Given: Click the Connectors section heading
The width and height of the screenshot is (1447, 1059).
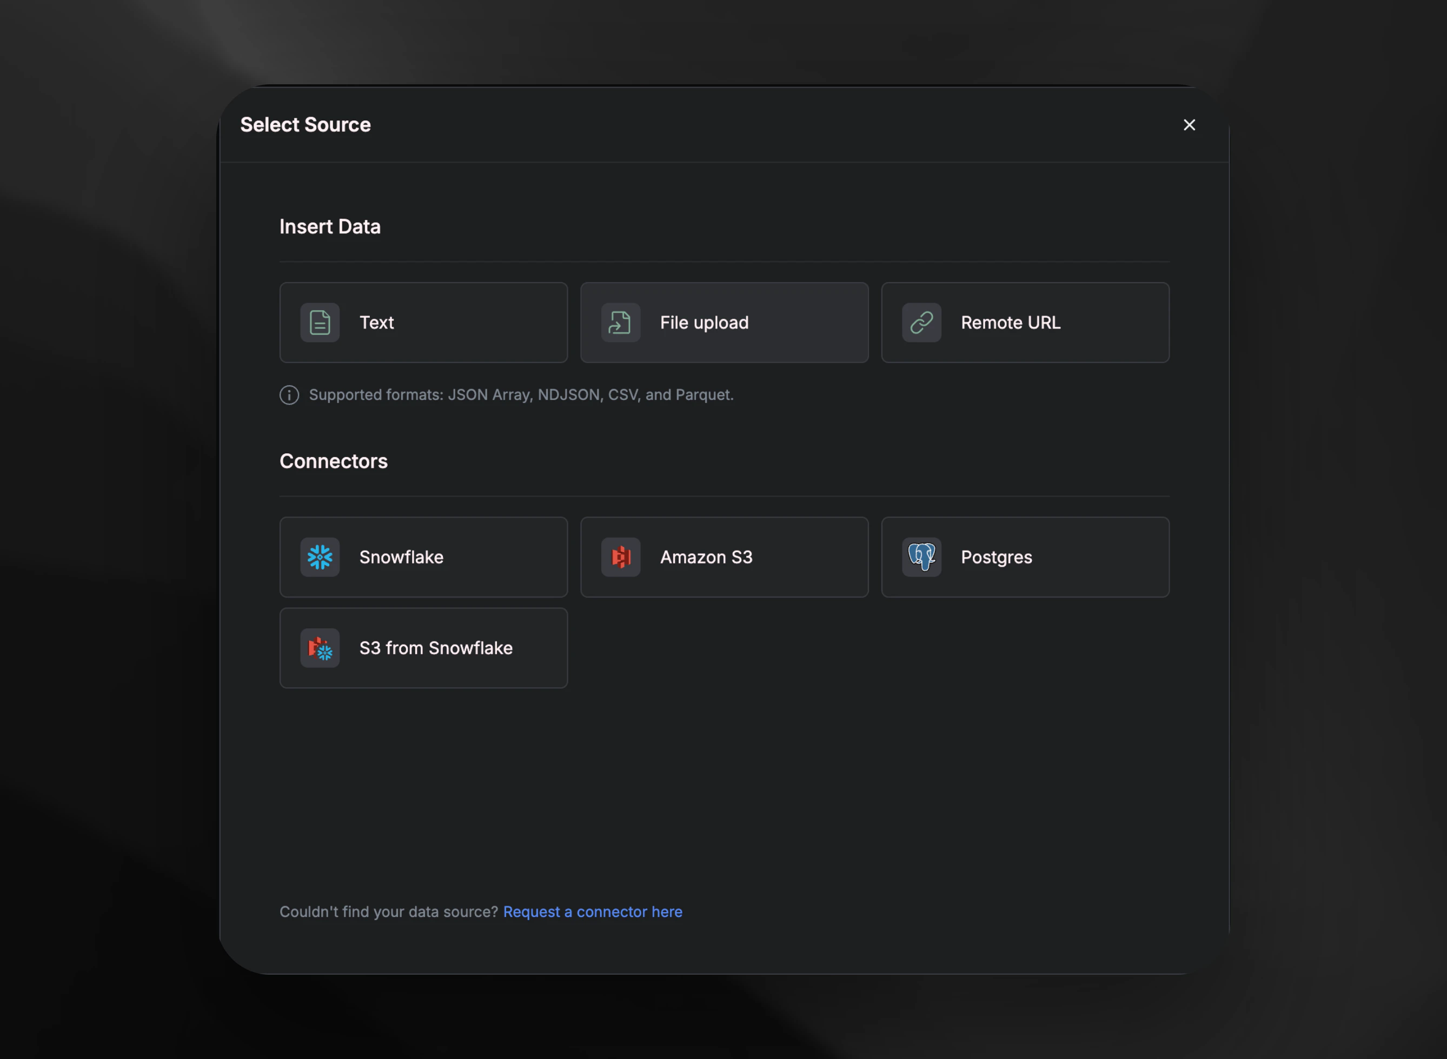Looking at the screenshot, I should pos(333,461).
